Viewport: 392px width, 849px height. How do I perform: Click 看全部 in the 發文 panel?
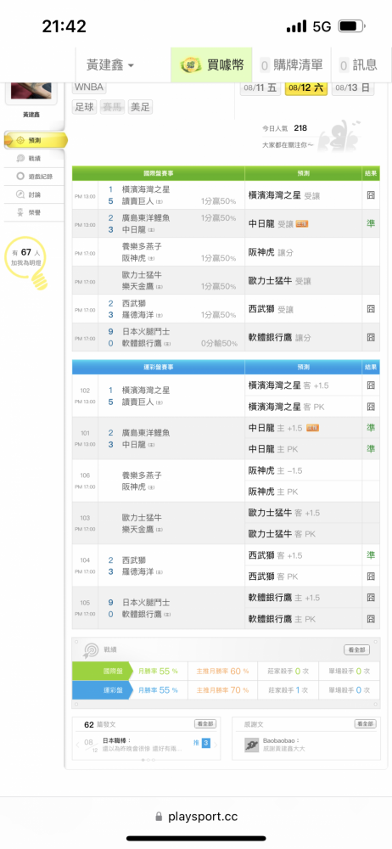pos(204,724)
